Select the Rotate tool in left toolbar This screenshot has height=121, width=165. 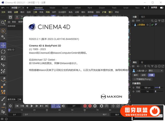[x=3, y=51]
